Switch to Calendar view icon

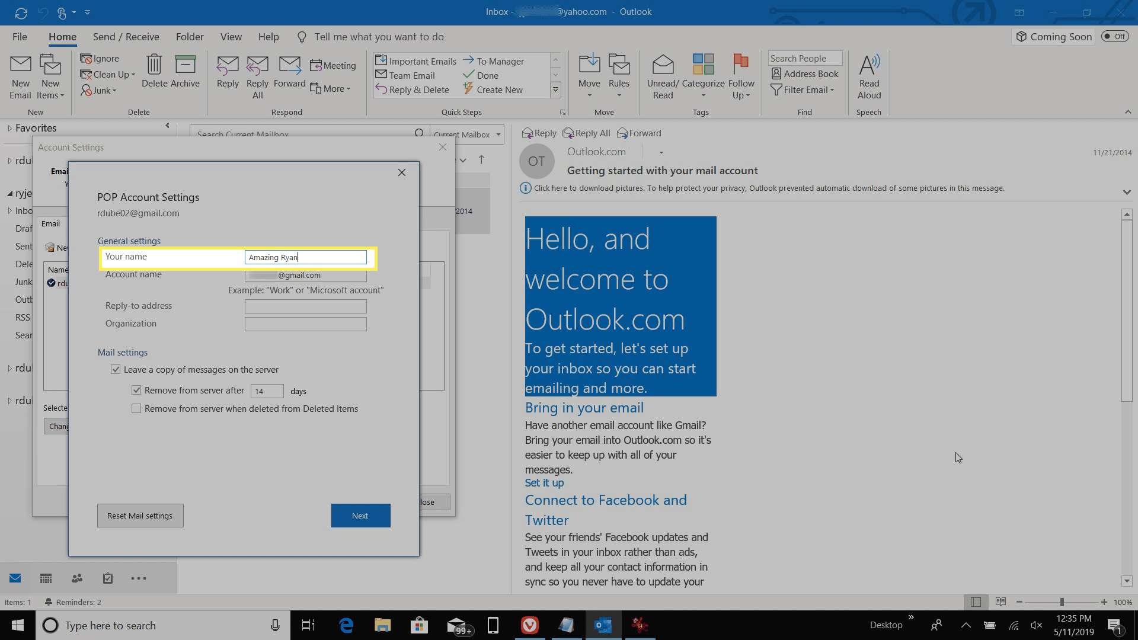coord(46,578)
